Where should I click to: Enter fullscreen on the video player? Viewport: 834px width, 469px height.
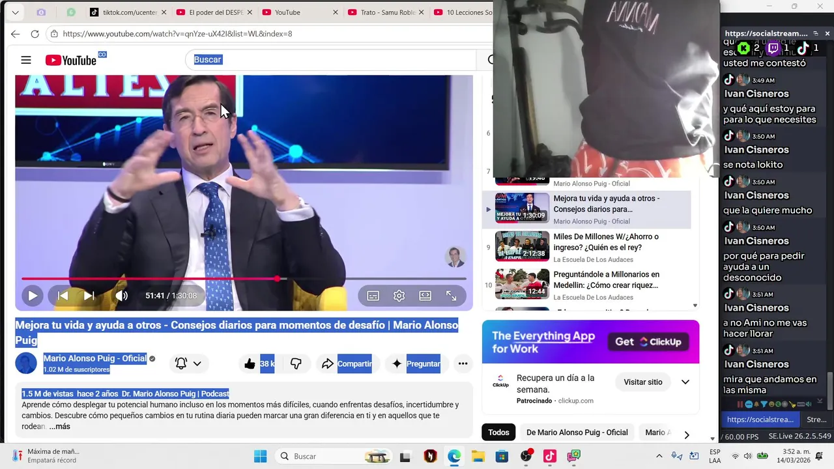[452, 296]
